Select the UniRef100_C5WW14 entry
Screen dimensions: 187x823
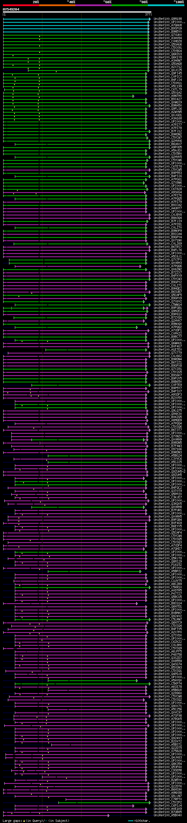[168, 305]
